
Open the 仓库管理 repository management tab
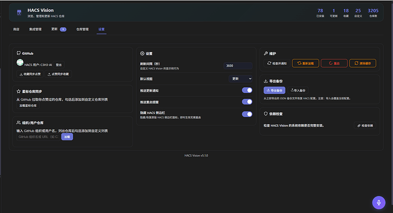(x=83, y=29)
